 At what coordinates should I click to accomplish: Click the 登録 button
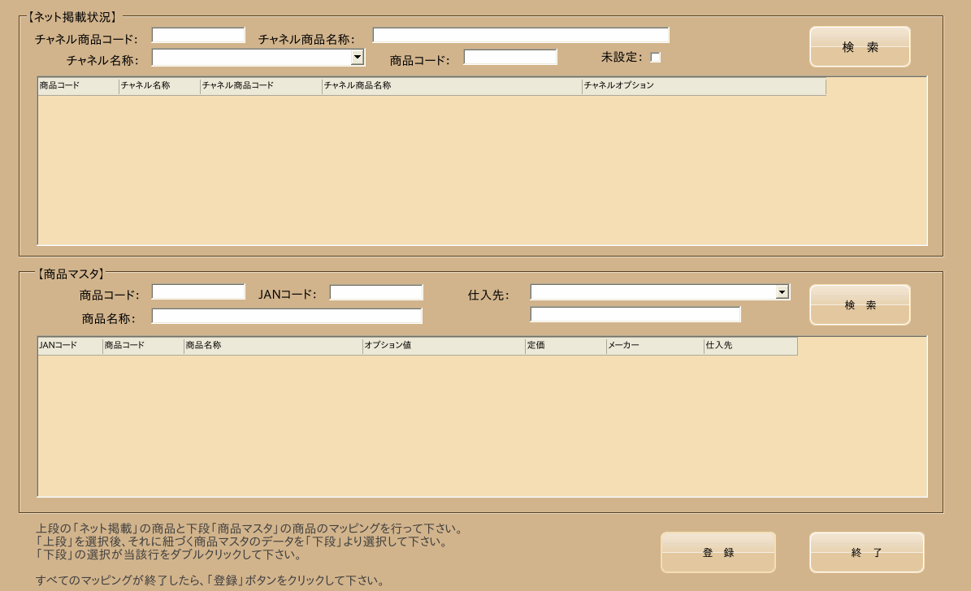717,552
